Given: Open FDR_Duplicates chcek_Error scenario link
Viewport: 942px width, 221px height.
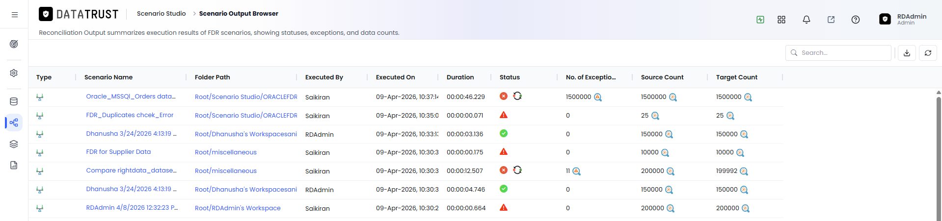Looking at the screenshot, I should [x=130, y=115].
